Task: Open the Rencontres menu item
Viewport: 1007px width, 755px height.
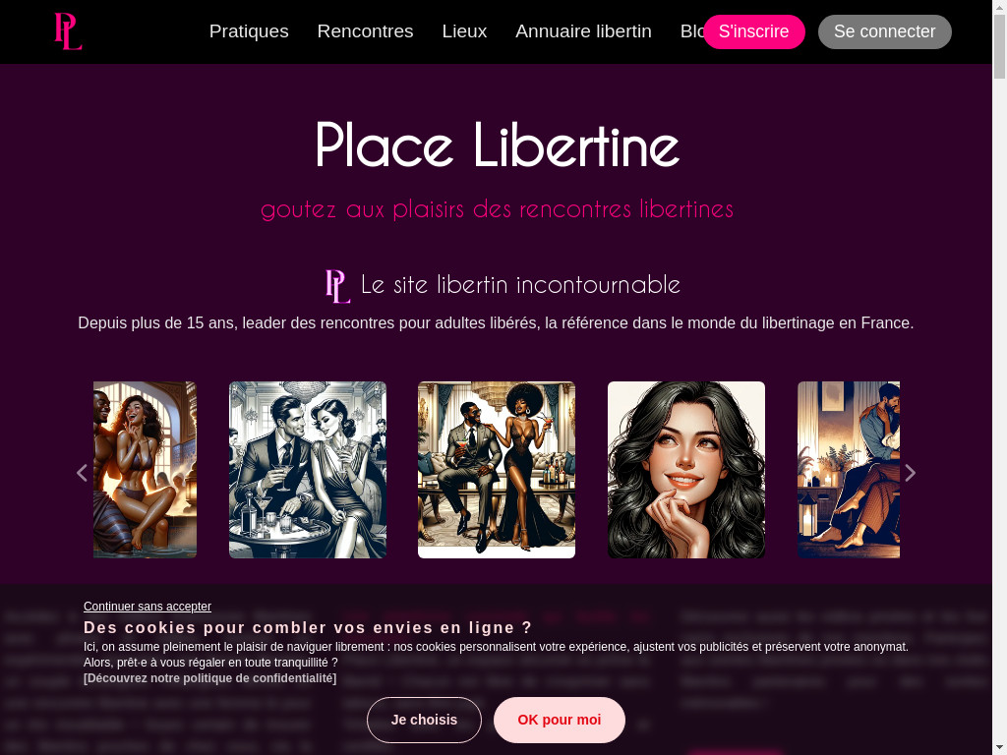Action: (365, 31)
